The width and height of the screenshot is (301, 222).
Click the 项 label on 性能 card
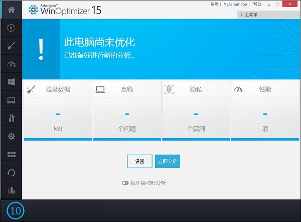[265, 129]
